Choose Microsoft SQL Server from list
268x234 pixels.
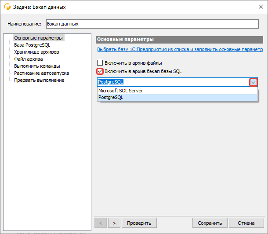click(120, 91)
